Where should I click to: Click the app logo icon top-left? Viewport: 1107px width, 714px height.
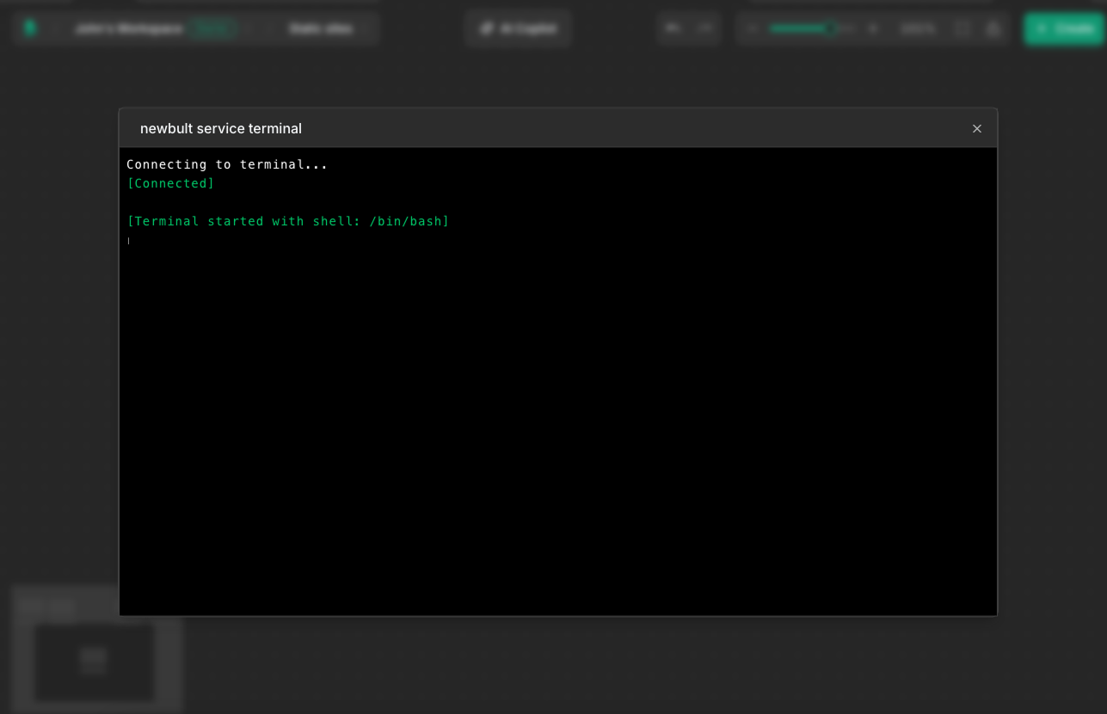click(x=30, y=28)
